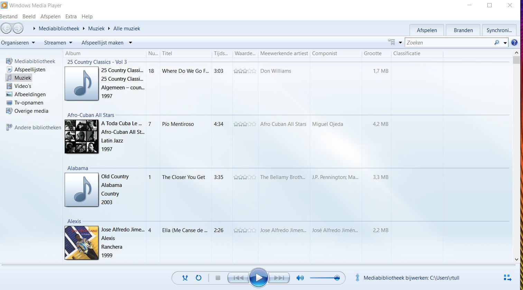This screenshot has height=290, width=523.
Task: Sort by the Componist column header
Action: (x=336, y=53)
